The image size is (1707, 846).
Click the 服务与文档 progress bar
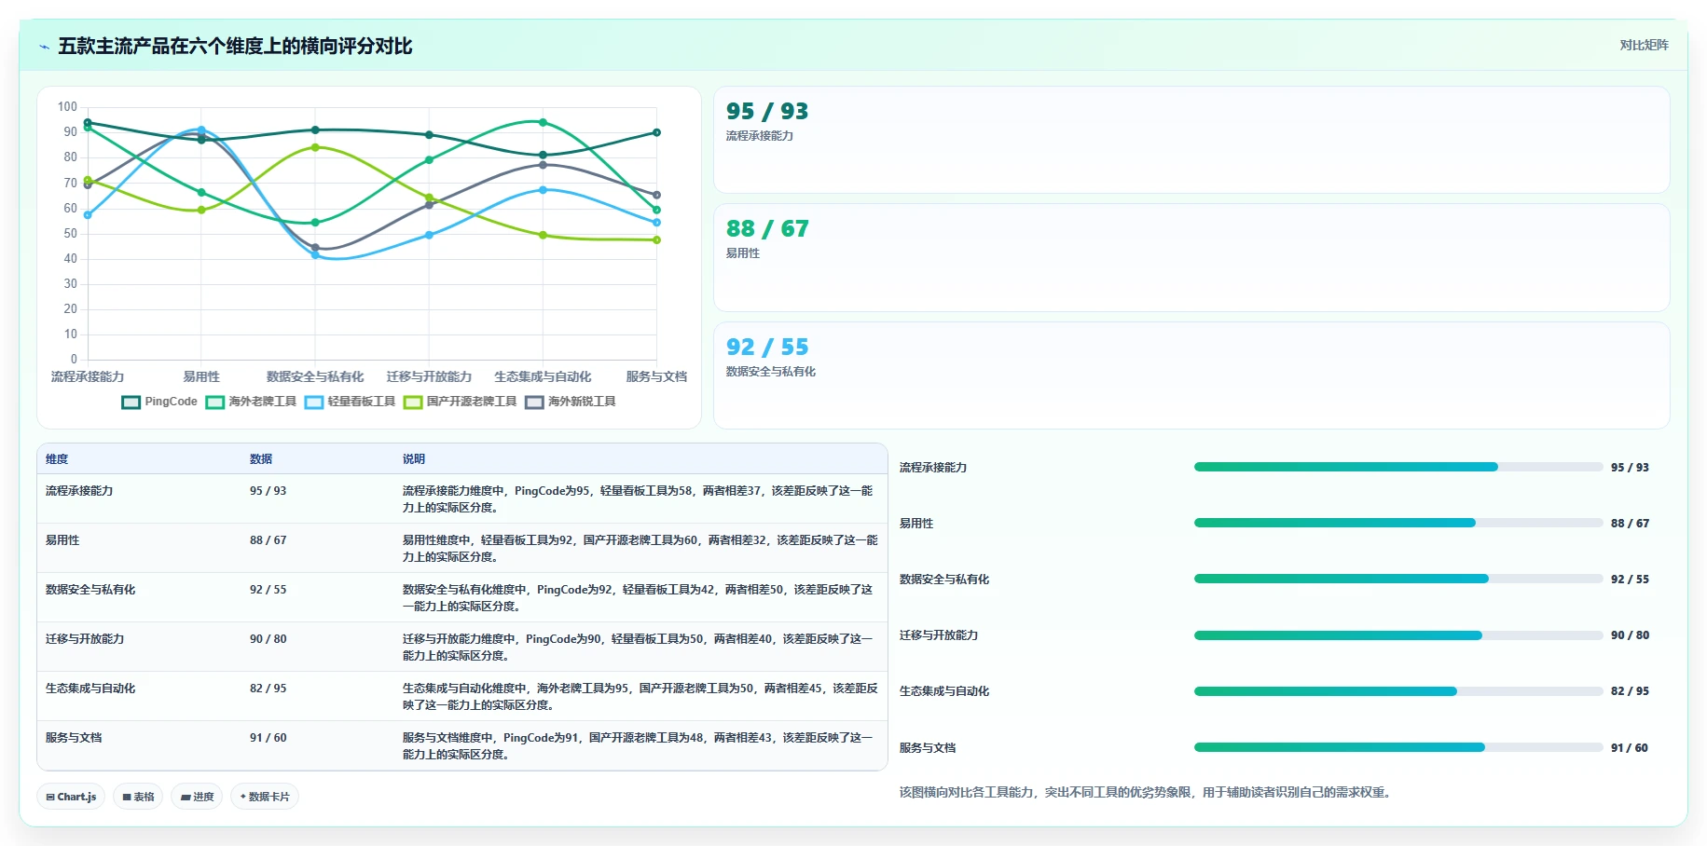[x=1398, y=747]
